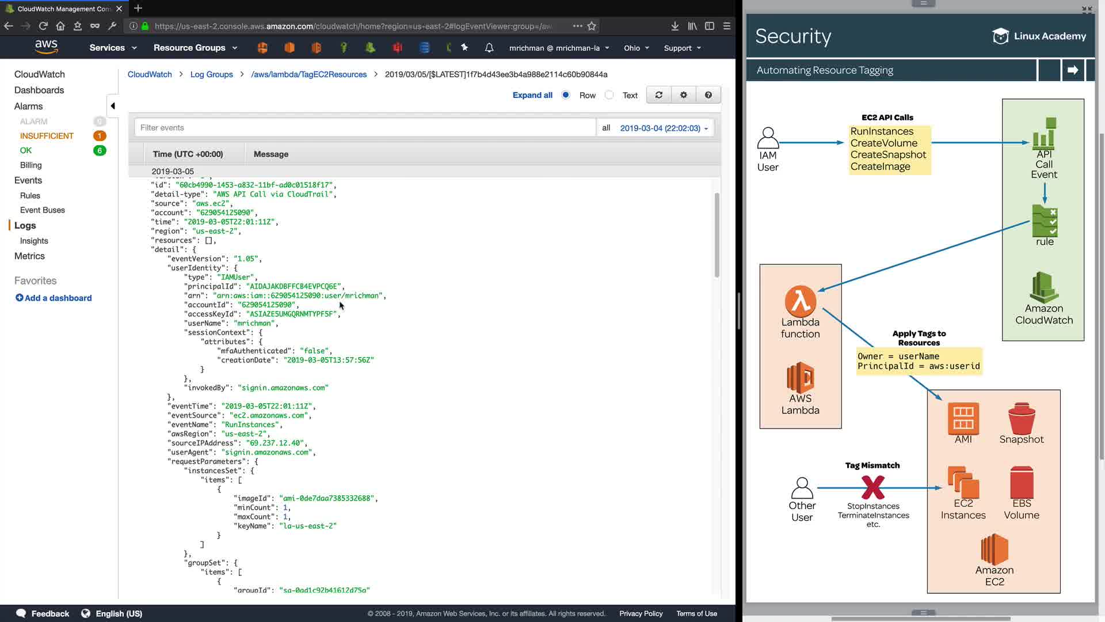Click the help question mark icon
This screenshot has height=622, width=1105.
(708, 95)
